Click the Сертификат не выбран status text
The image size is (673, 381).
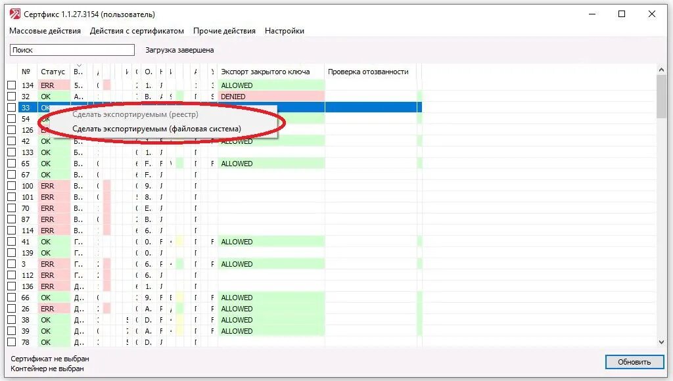[x=50, y=359]
